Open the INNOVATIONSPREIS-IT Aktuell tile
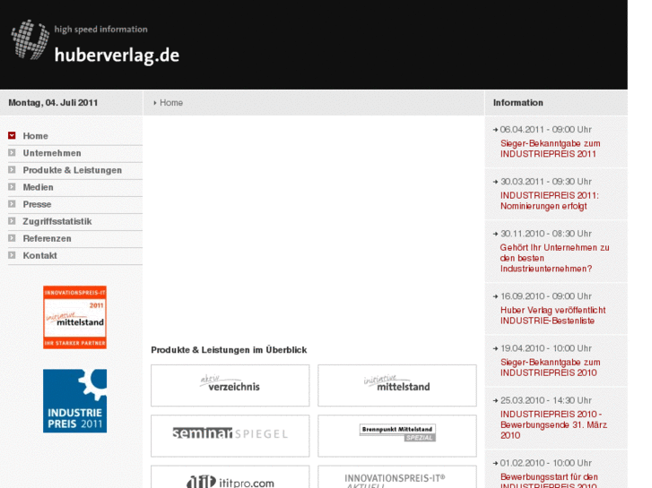This screenshot has height=488, width=652. point(397,476)
